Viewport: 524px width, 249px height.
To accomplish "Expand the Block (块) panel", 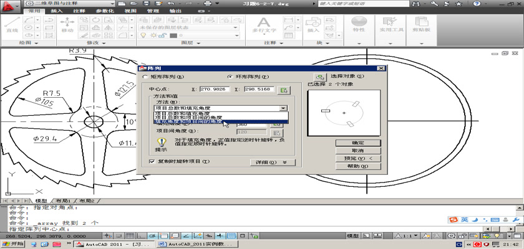I will click(323, 43).
